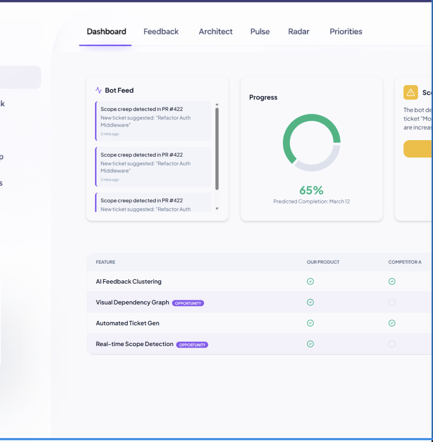Image resolution: width=433 pixels, height=442 pixels.
Task: Open the Priorities tab
Action: click(346, 31)
